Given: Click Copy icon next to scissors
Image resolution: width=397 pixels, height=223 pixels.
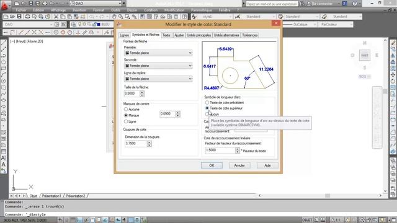Looking at the screenshot, I should (63, 17).
